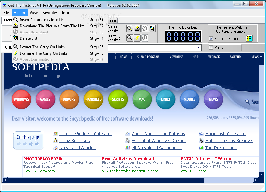Click the yellow HANDHELD sphere button
Screen dimensions: 266x192
[94, 99]
